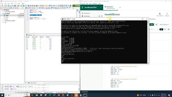Click the dept_name column header in results grid

click(x=35, y=37)
